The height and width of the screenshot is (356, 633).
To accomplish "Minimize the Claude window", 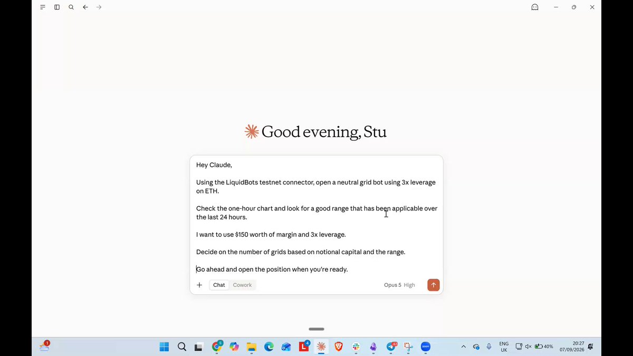I will [555, 7].
